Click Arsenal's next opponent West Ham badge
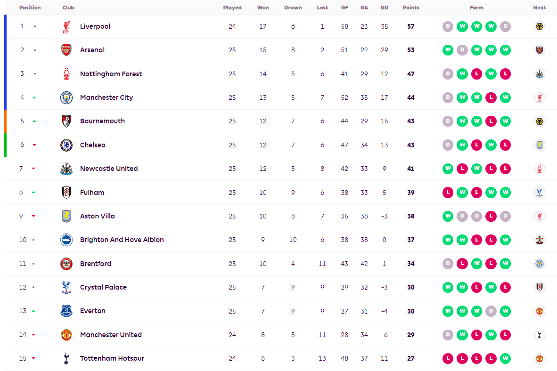This screenshot has width=557, height=371. click(540, 50)
